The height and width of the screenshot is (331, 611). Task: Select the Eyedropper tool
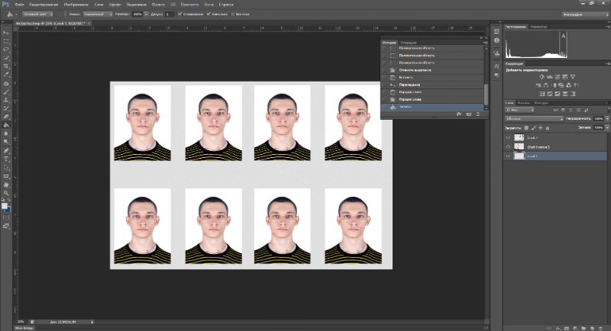(x=6, y=75)
